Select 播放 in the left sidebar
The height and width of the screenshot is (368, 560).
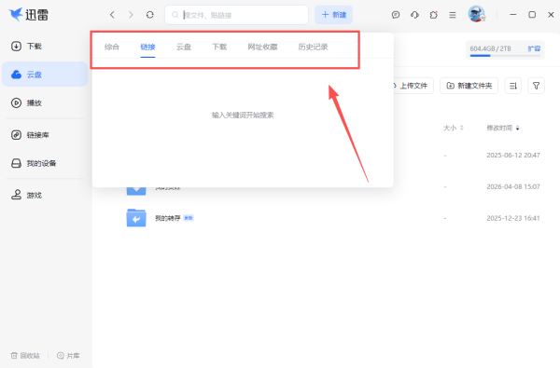click(26, 103)
